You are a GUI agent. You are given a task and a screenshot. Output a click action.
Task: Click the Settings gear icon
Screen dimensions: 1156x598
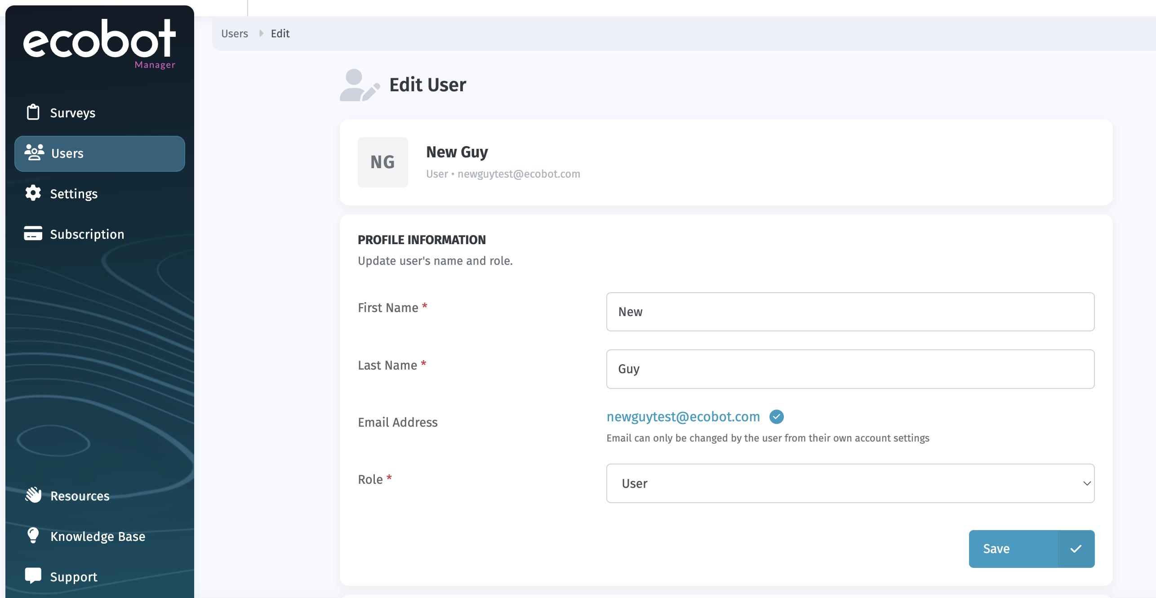pos(33,193)
